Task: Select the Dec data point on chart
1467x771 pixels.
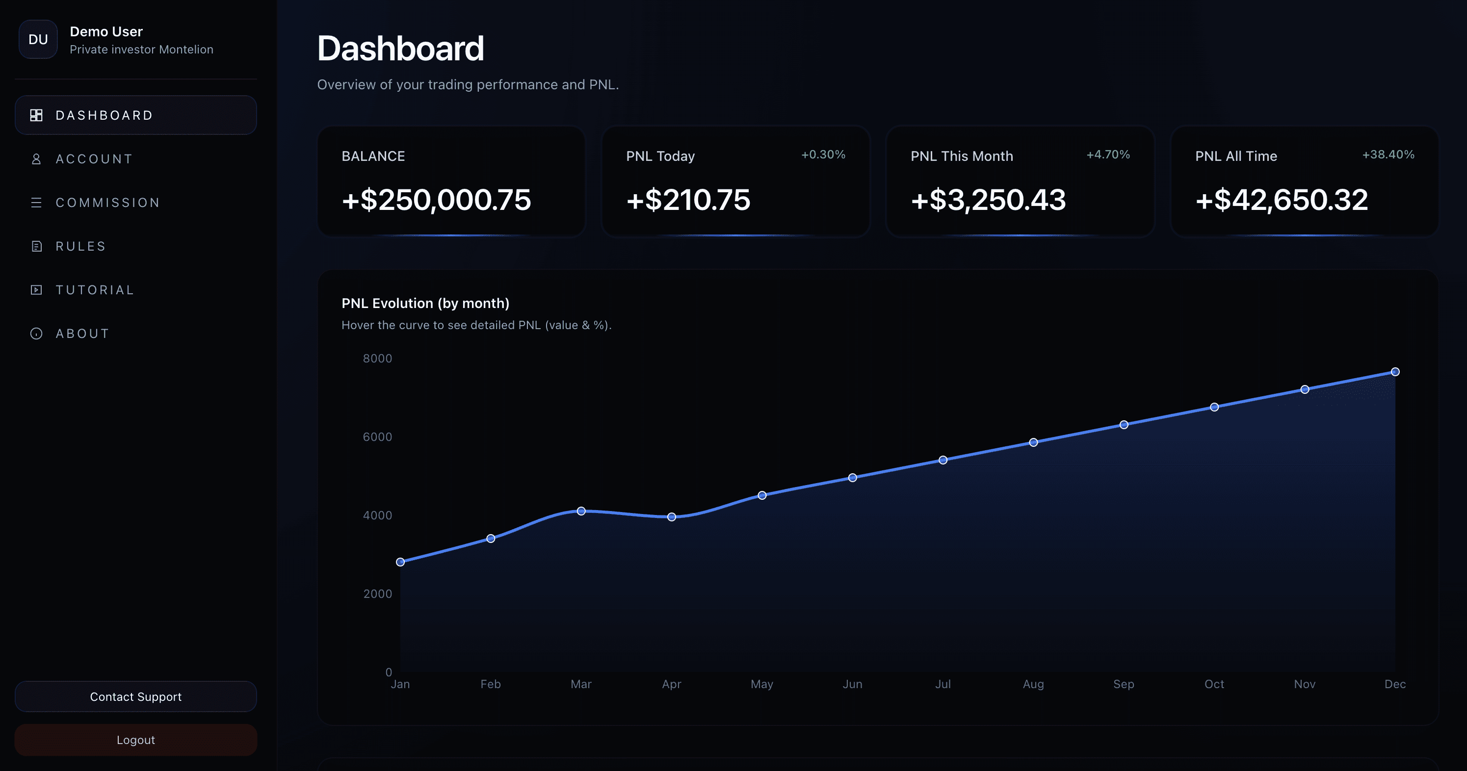Action: (1395, 372)
